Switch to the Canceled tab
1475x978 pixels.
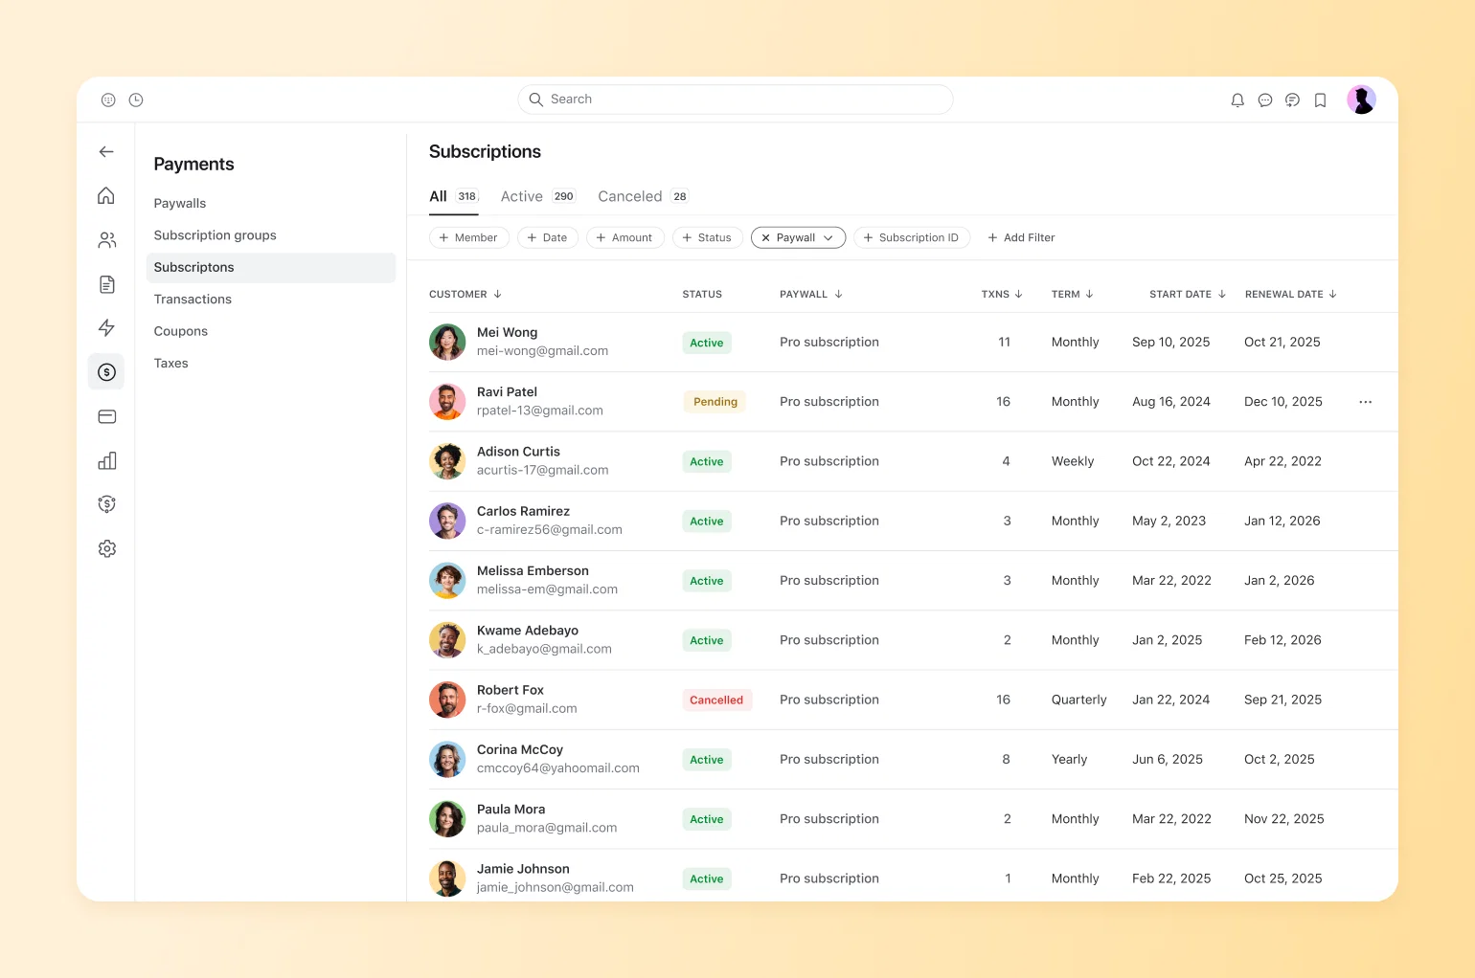point(643,196)
